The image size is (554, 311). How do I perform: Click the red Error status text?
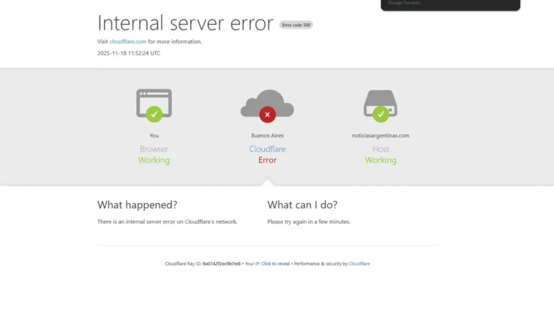pos(267,160)
